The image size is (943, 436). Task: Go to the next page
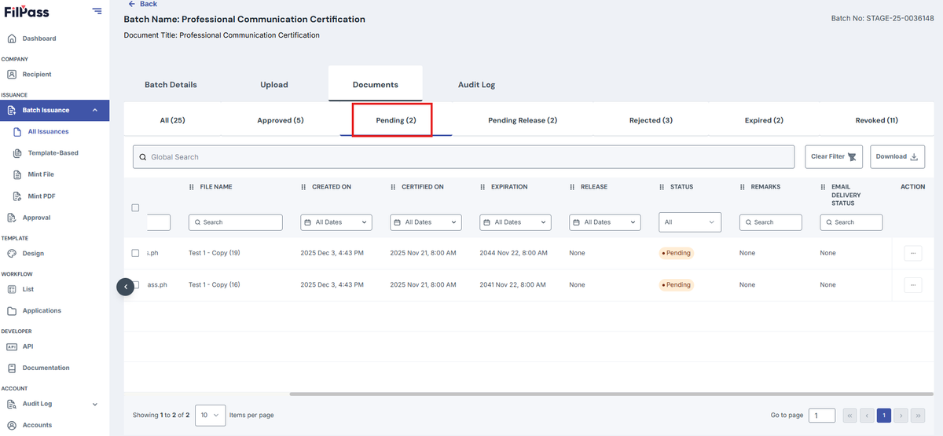coord(901,415)
